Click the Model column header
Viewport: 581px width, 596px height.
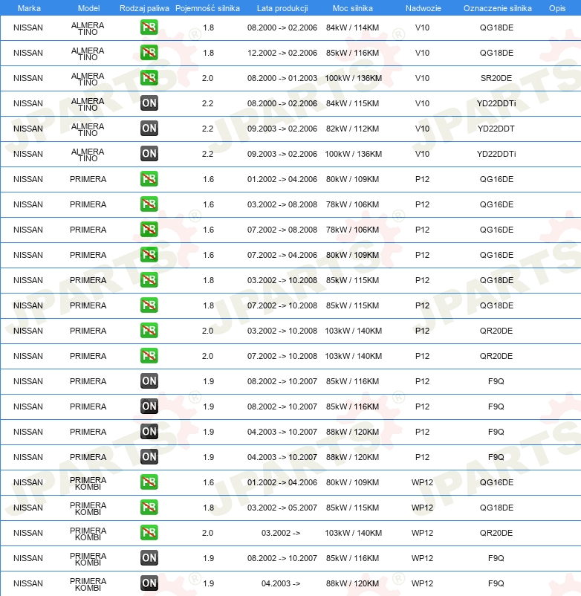[88, 8]
